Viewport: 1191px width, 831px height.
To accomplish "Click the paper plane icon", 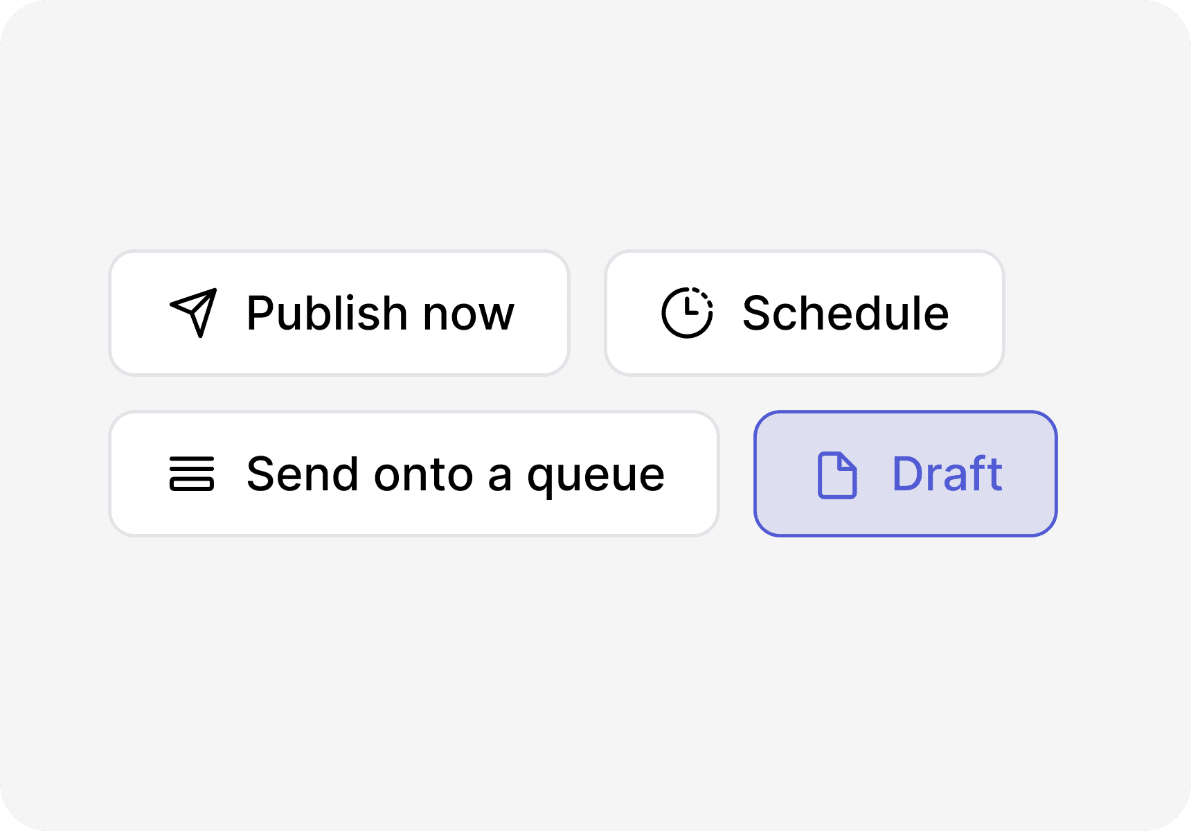I will pyautogui.click(x=194, y=313).
